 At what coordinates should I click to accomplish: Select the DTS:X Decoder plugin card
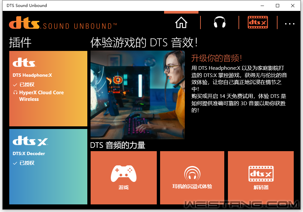(48, 167)
